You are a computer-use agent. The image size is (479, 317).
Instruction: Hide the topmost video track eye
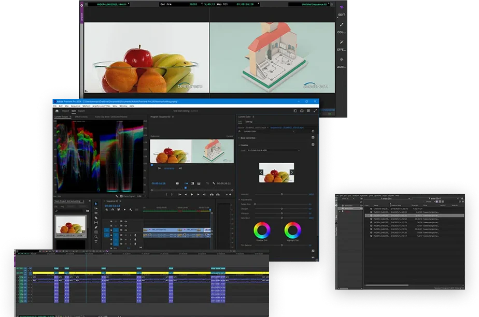click(125, 222)
